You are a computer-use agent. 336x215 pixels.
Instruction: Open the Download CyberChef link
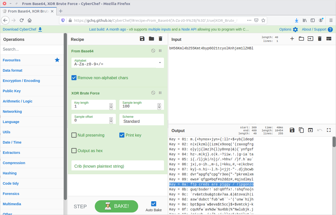point(22,29)
